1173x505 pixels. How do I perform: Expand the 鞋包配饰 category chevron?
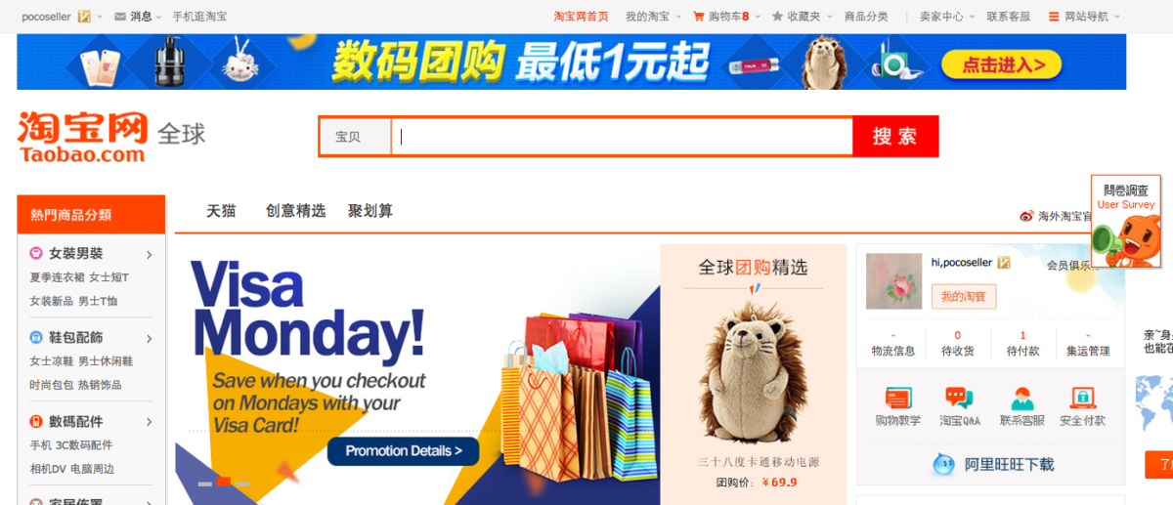pyautogui.click(x=150, y=339)
